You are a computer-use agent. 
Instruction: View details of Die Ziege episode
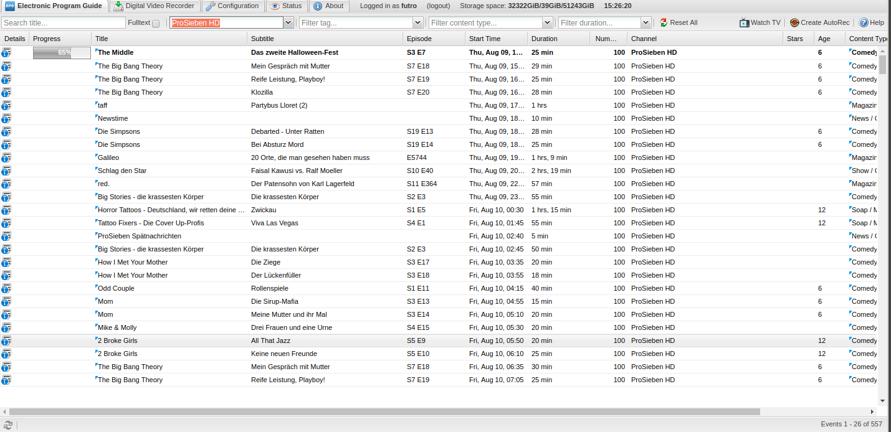click(6, 262)
